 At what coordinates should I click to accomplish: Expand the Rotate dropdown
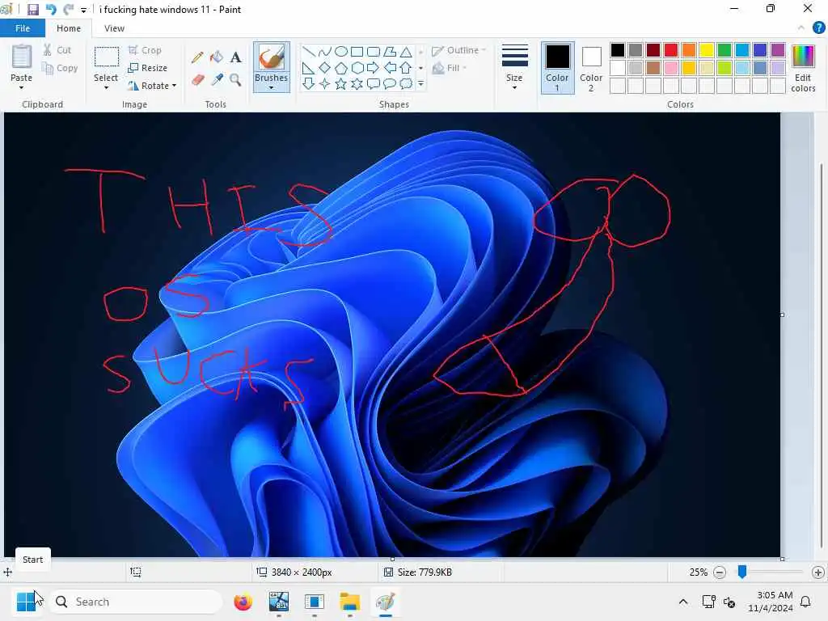coord(174,86)
